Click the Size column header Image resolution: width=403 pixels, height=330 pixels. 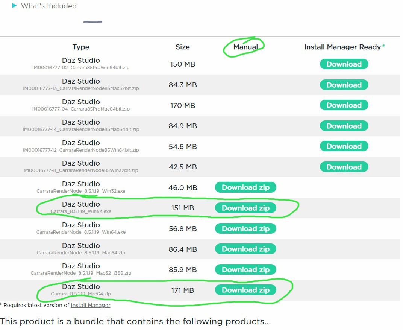click(x=183, y=47)
